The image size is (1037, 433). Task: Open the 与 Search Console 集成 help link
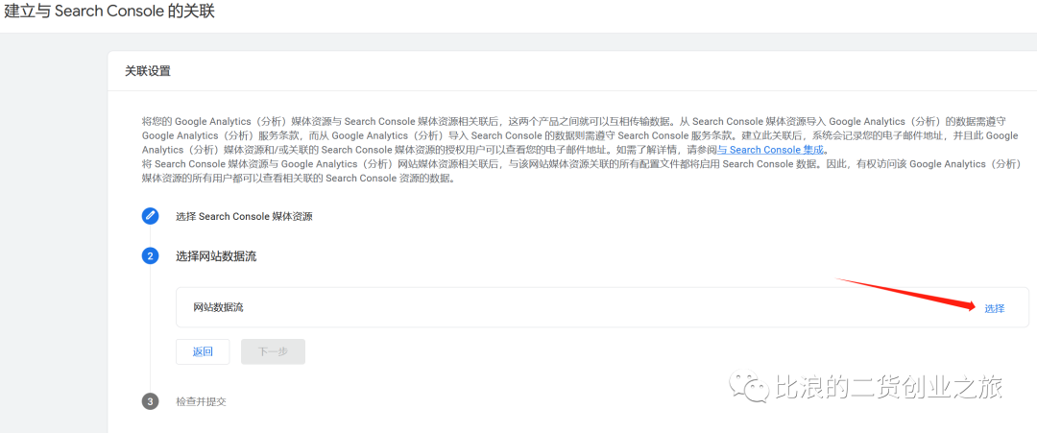(x=772, y=150)
